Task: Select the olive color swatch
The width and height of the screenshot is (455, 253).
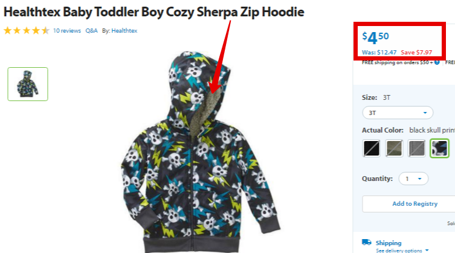Action: coord(394,148)
